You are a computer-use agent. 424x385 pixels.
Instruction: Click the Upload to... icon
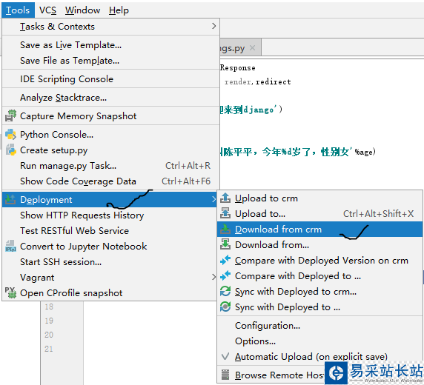[x=225, y=214]
